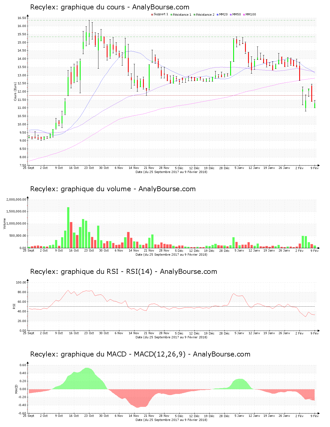
Task: Click the 'Volume' vertical axis label
Action: click(4, 223)
